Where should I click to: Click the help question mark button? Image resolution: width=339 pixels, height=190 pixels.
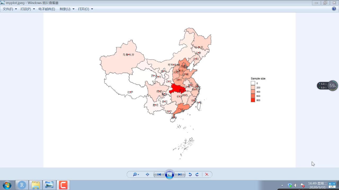coord(334,9)
